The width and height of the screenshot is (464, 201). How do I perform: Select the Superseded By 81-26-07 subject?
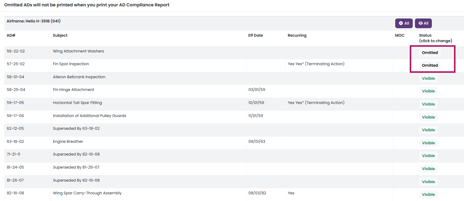point(76,167)
